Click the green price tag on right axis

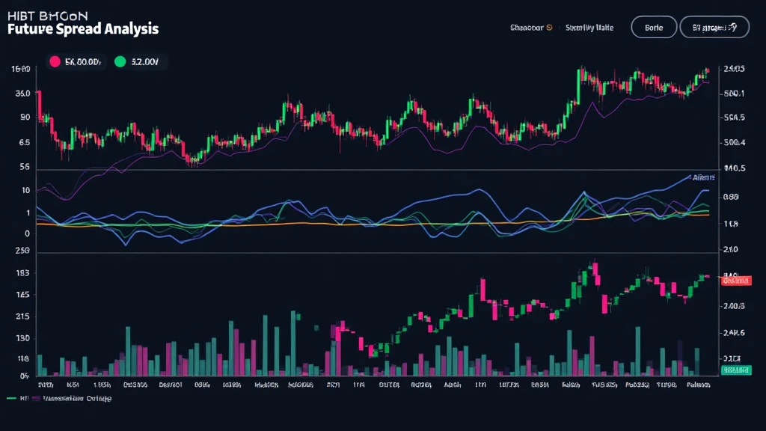pos(734,370)
